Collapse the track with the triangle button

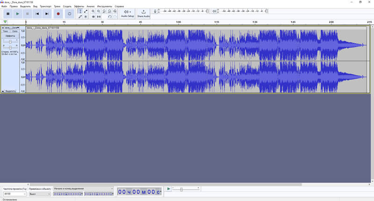3,91
